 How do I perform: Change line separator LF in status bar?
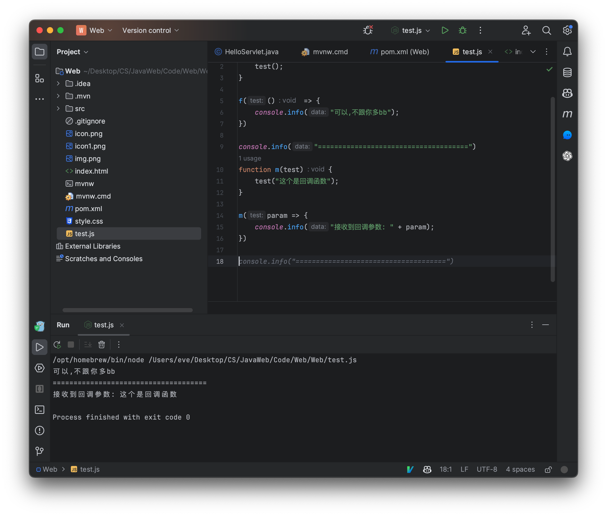coord(464,470)
